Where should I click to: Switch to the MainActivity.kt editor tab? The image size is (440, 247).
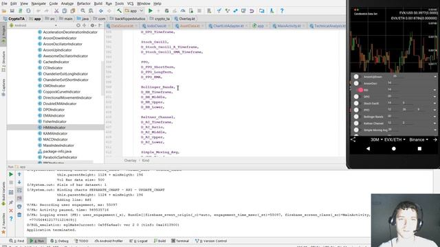coord(289,26)
